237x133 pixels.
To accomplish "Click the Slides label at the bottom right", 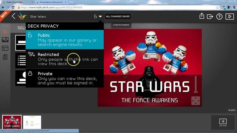I will pyautogui.click(x=232, y=110).
